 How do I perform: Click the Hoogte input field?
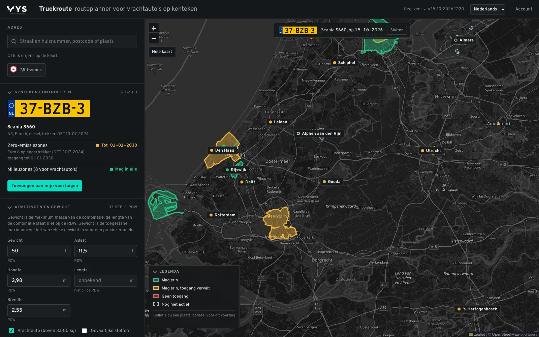pyautogui.click(x=39, y=281)
